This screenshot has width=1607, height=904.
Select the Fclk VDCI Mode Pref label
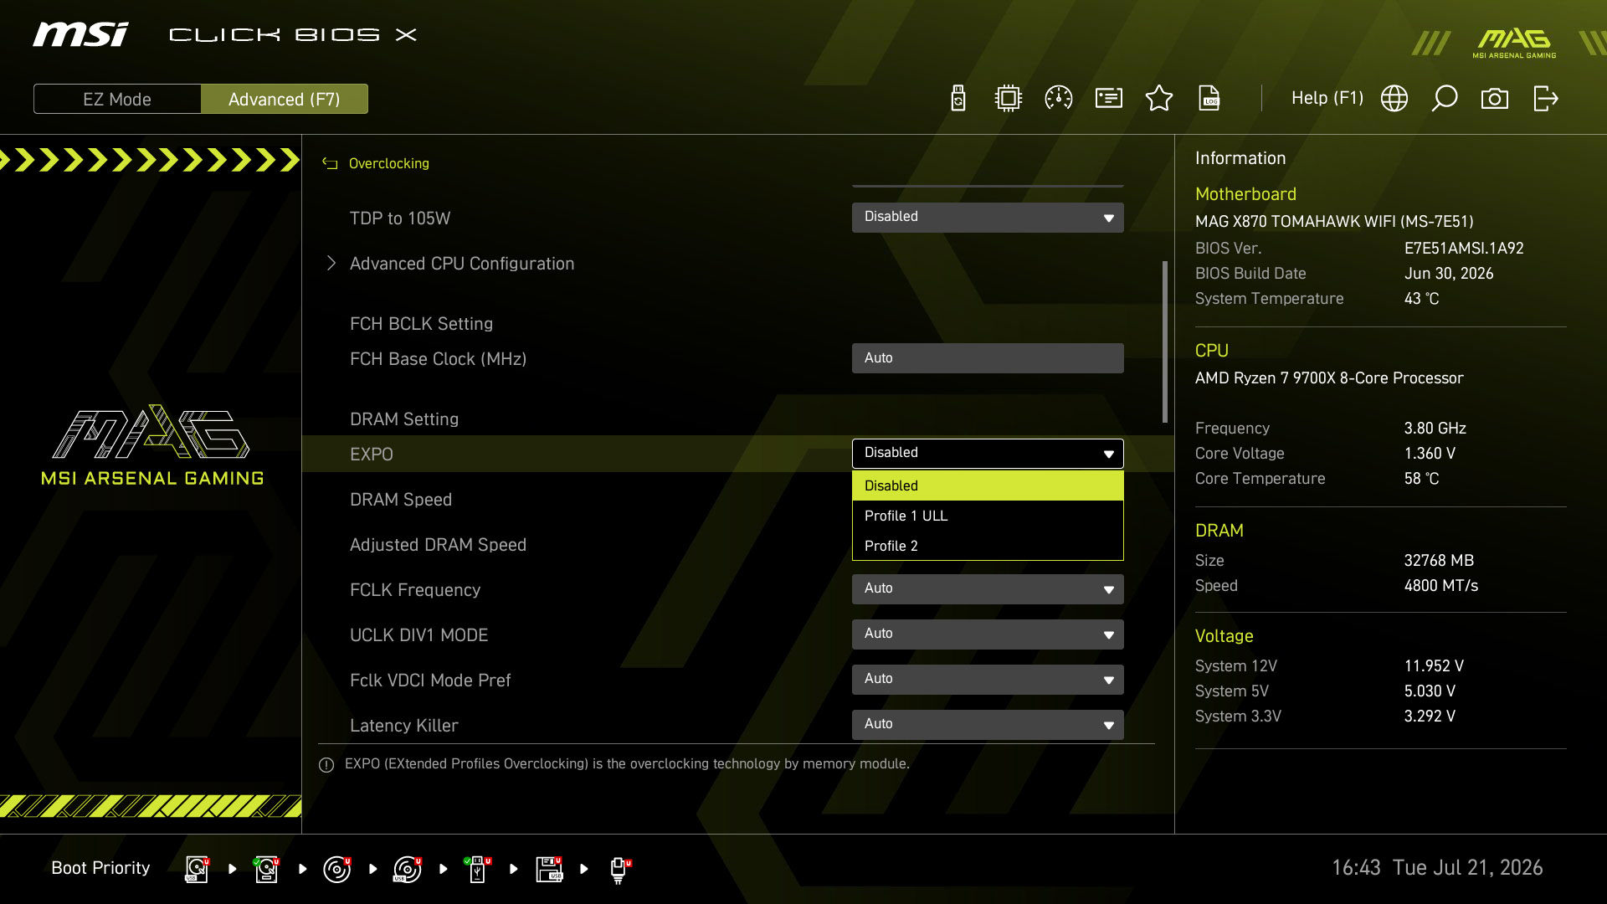[430, 681]
